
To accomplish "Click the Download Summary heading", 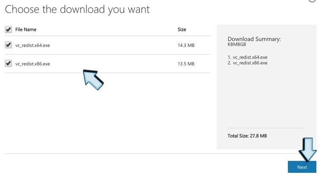I will coord(254,39).
